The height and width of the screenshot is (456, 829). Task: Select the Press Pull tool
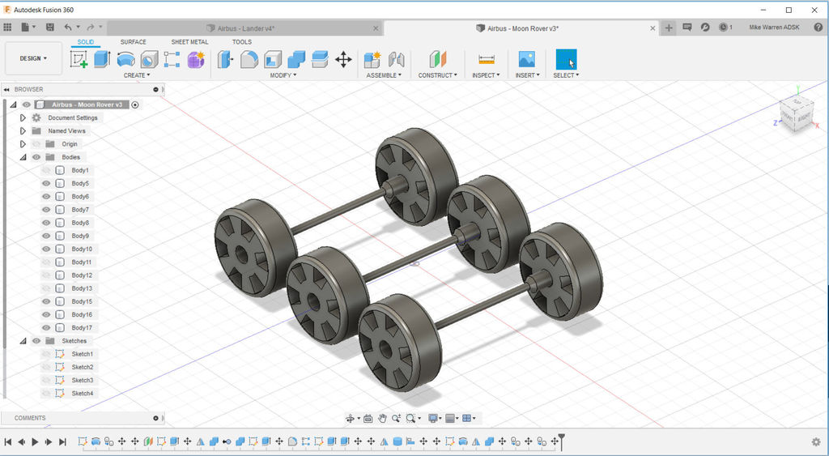coord(225,59)
